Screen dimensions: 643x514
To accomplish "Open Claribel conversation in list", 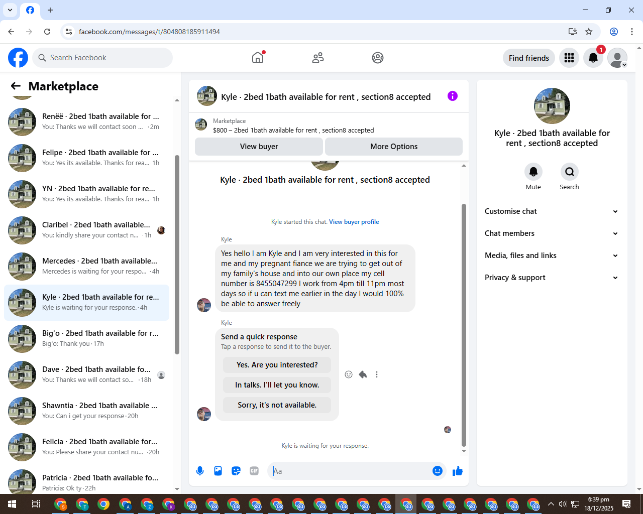I will click(x=86, y=230).
